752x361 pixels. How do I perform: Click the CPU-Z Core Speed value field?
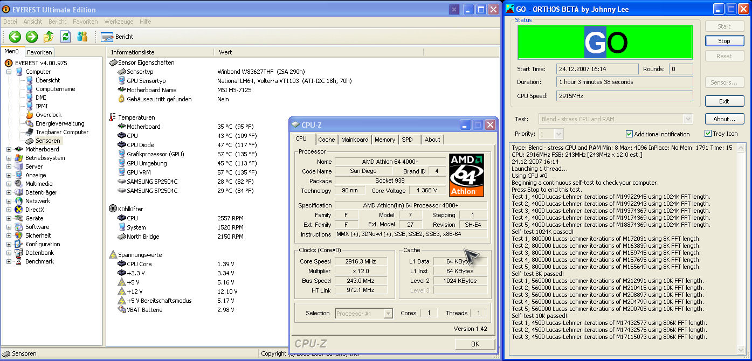coord(361,261)
